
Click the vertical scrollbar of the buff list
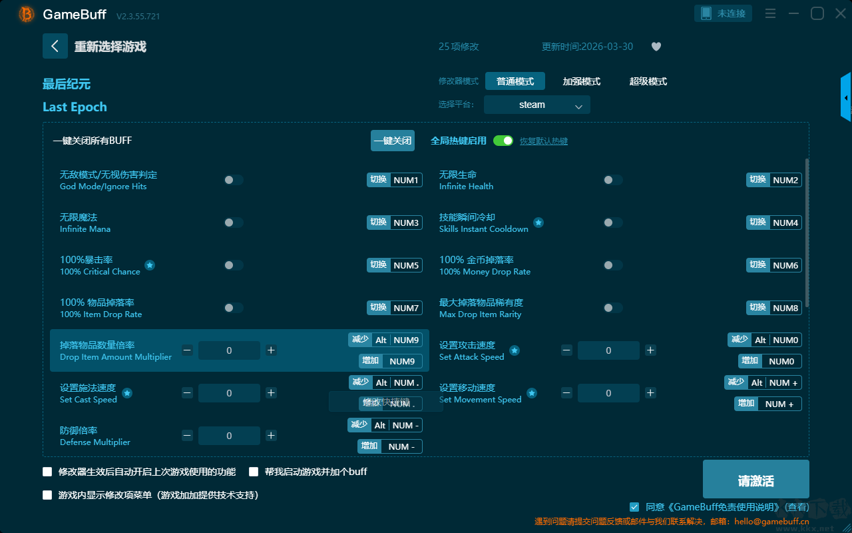coord(807,233)
